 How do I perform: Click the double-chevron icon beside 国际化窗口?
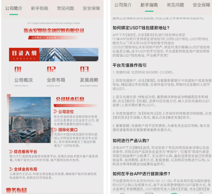[56, 130]
